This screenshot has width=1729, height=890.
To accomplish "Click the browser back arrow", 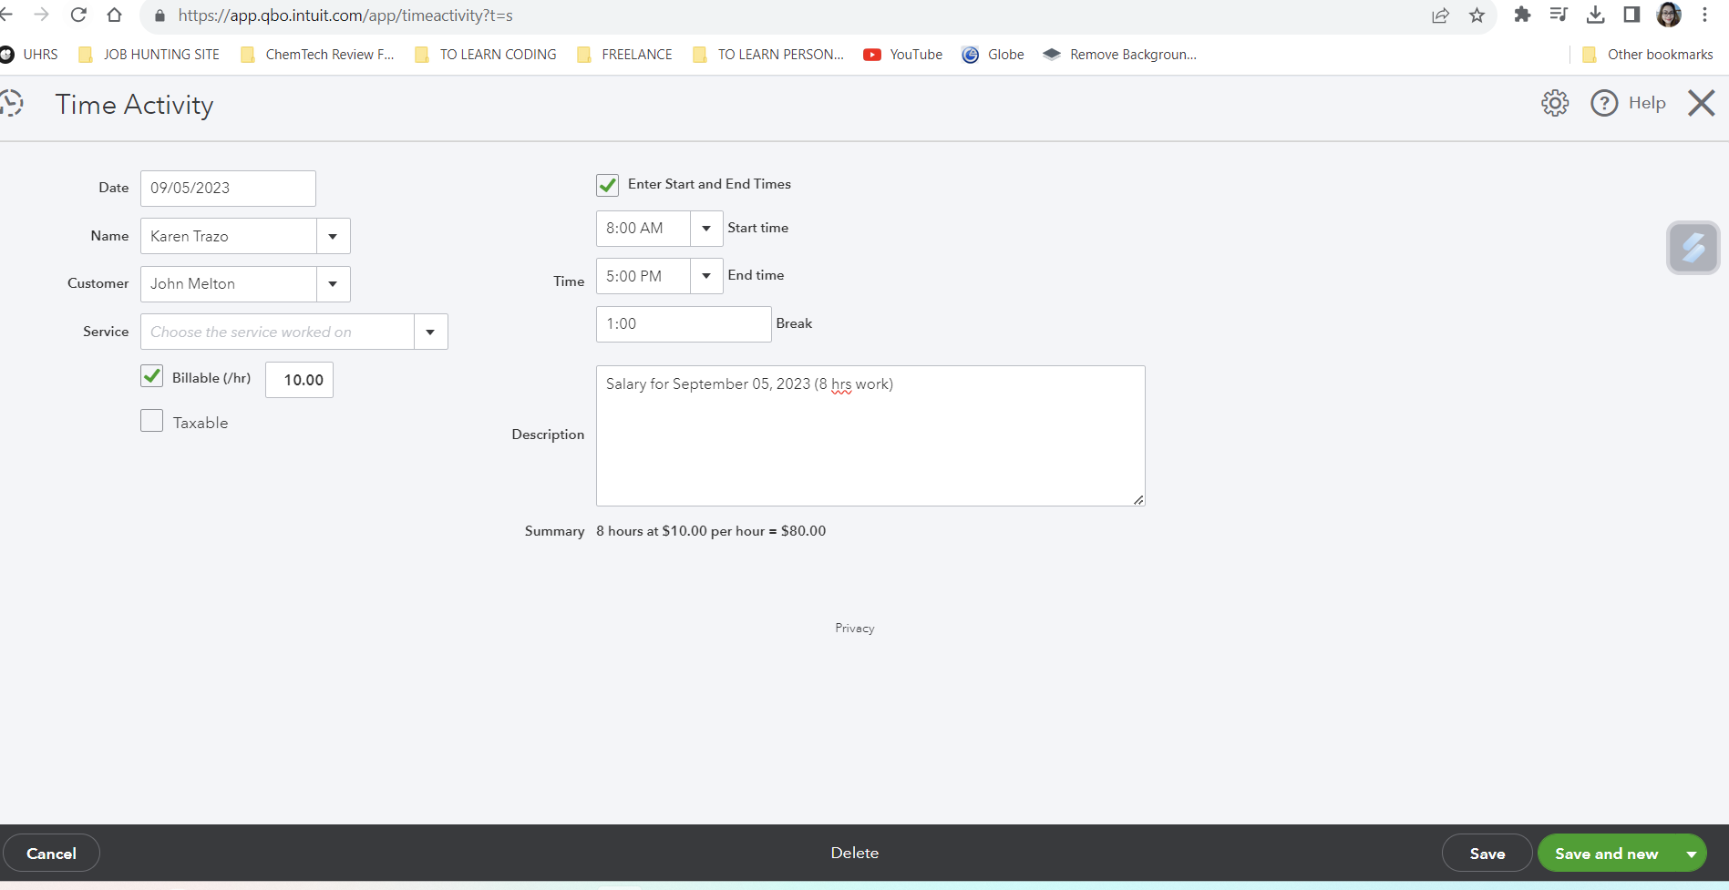I will [x=6, y=15].
